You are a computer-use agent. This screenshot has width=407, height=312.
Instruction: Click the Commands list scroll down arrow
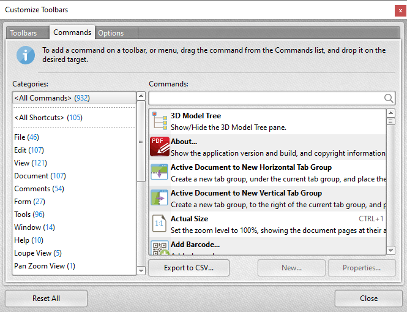click(390, 250)
